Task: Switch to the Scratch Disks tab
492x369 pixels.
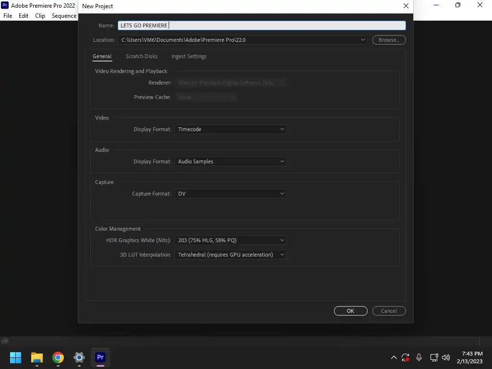Action: click(142, 57)
